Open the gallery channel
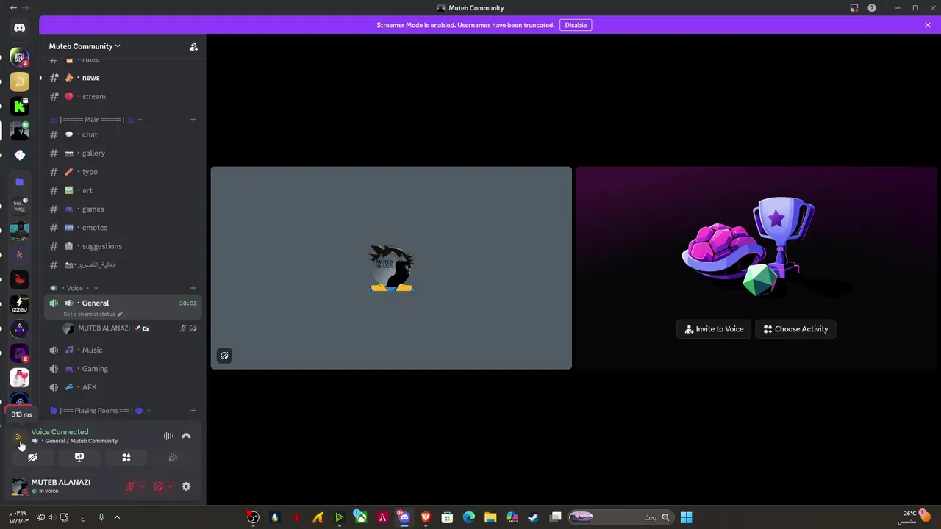The image size is (941, 529). coord(123,154)
